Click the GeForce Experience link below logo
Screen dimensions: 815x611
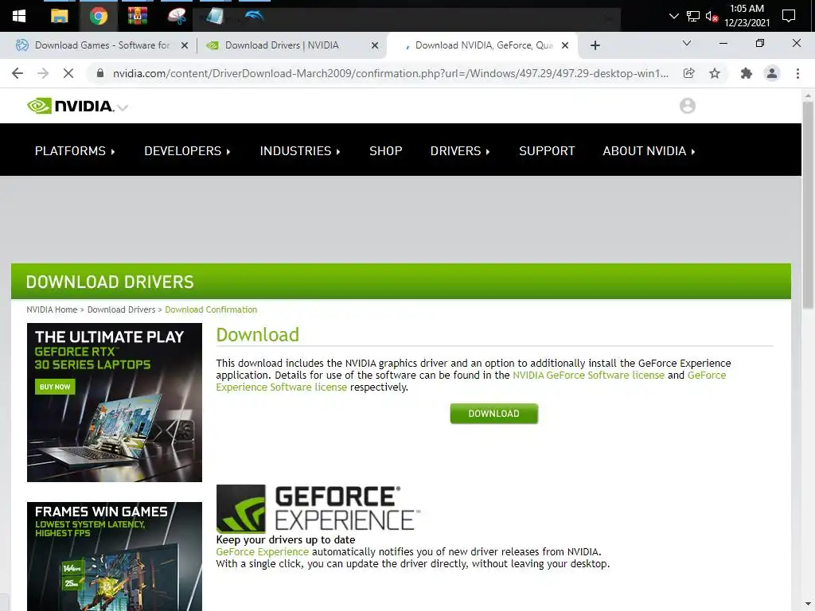pos(262,552)
